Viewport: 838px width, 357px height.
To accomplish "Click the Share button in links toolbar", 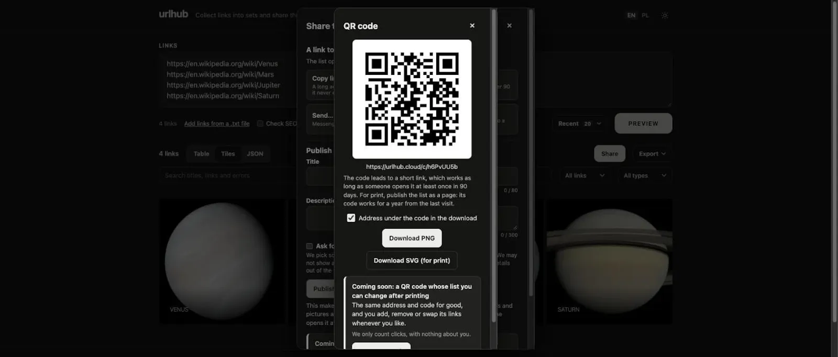I will click(x=610, y=153).
